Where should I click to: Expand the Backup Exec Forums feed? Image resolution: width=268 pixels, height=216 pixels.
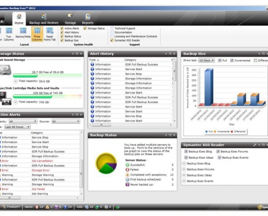(184, 170)
